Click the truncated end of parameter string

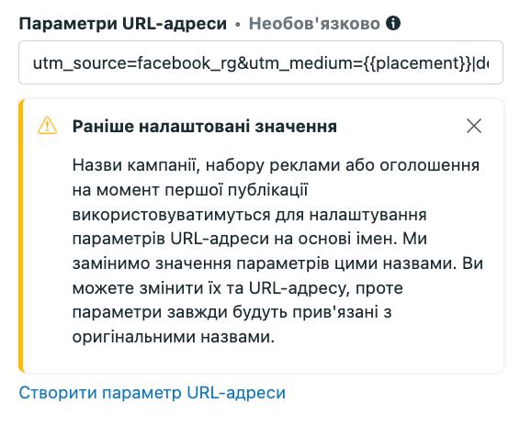pyautogui.click(x=481, y=63)
